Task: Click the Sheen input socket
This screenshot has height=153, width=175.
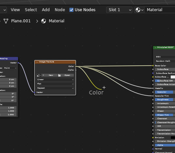Action: [x=153, y=111]
